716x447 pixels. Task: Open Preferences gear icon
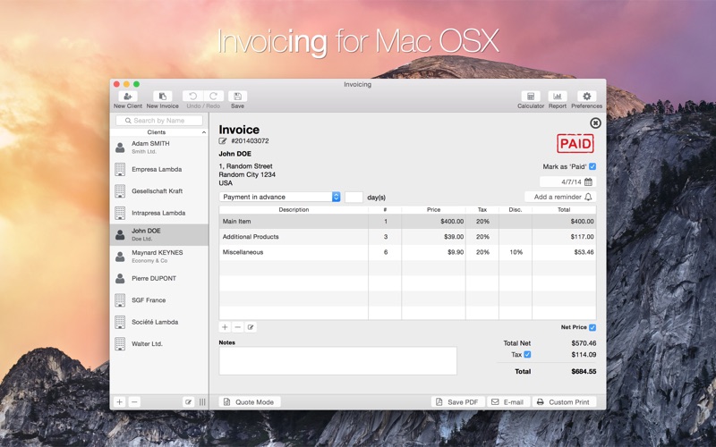click(x=587, y=97)
